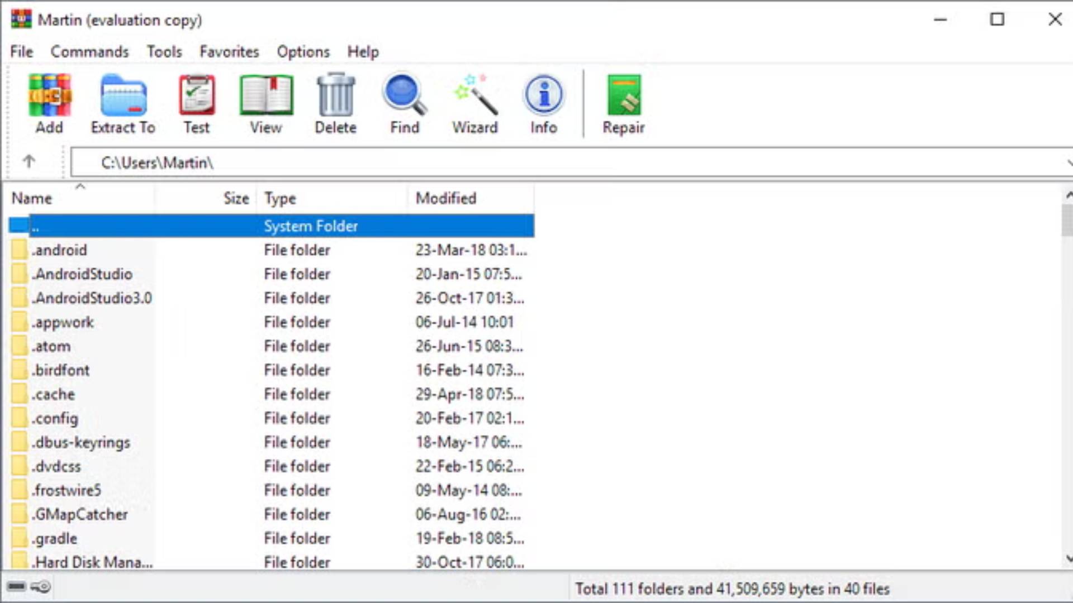Sort the list by Modified column header
Image resolution: width=1073 pixels, height=603 pixels.
(446, 199)
